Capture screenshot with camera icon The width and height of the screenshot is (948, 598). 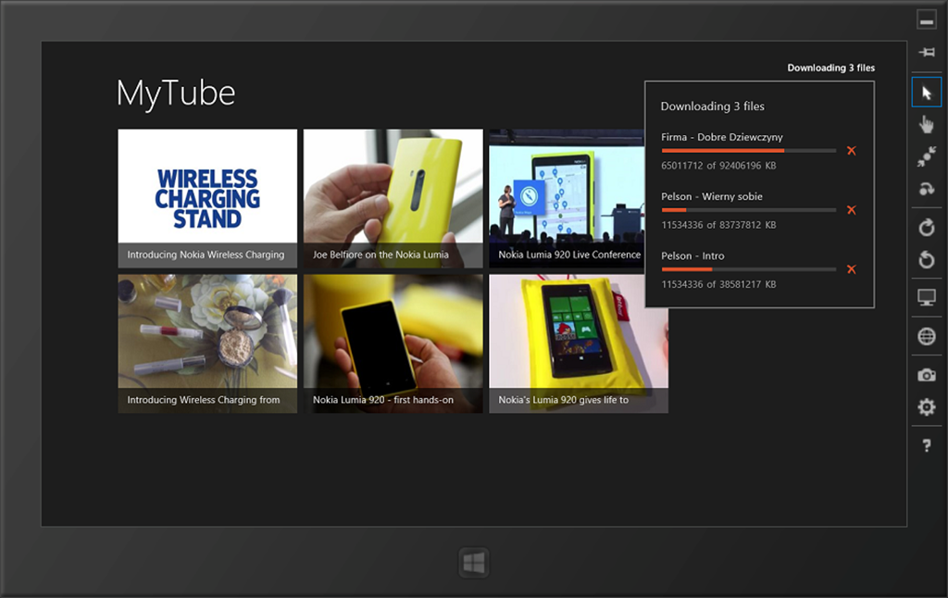926,375
